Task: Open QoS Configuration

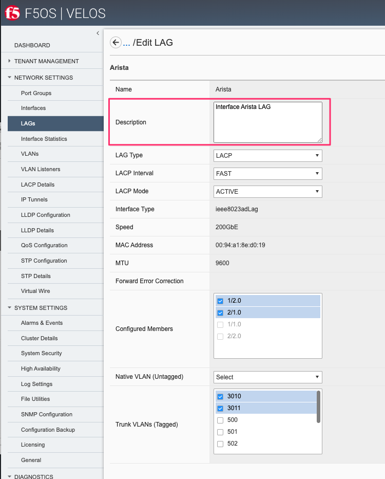Action: pyautogui.click(x=44, y=245)
